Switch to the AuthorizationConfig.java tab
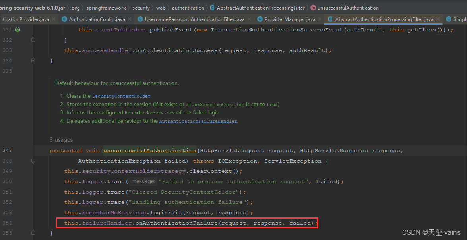The image size is (467, 240). pos(97,19)
